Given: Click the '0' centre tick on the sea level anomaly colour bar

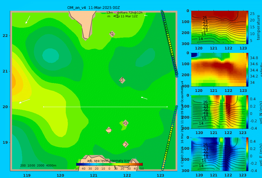Looking at the screenshot, I should pyautogui.click(x=109, y=169).
